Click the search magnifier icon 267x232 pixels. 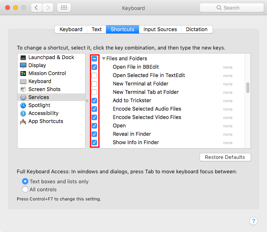pos(219,8)
